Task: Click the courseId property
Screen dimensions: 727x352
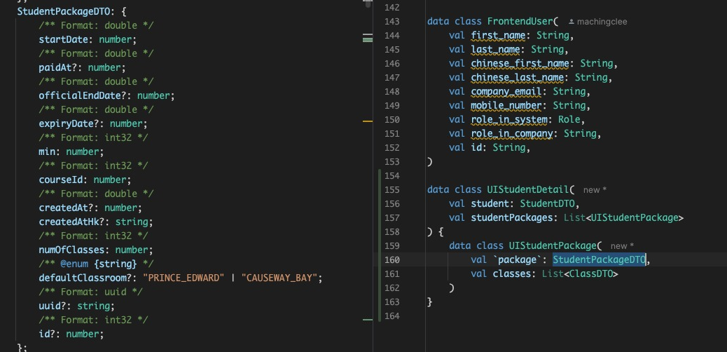Action: (61, 180)
